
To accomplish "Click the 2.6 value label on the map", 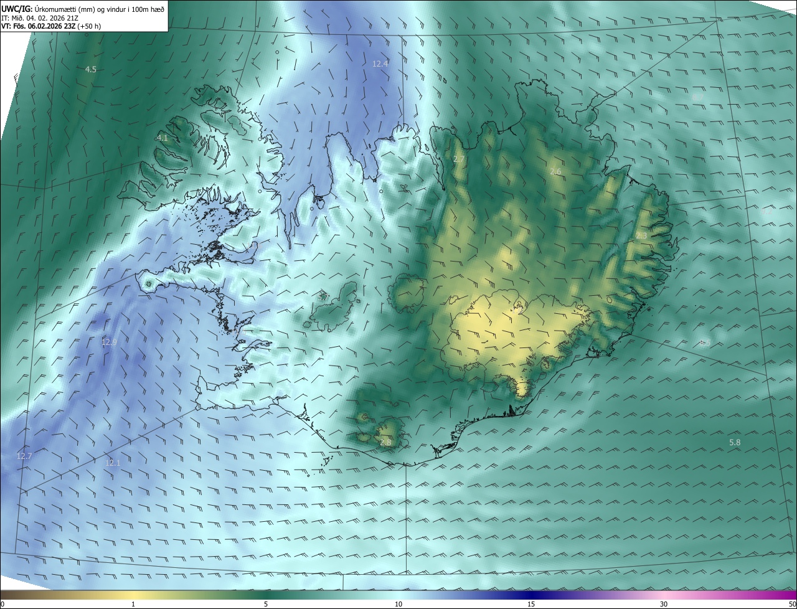I will point(556,171).
